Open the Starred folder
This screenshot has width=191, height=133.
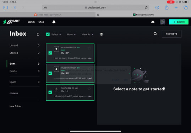[24, 53]
